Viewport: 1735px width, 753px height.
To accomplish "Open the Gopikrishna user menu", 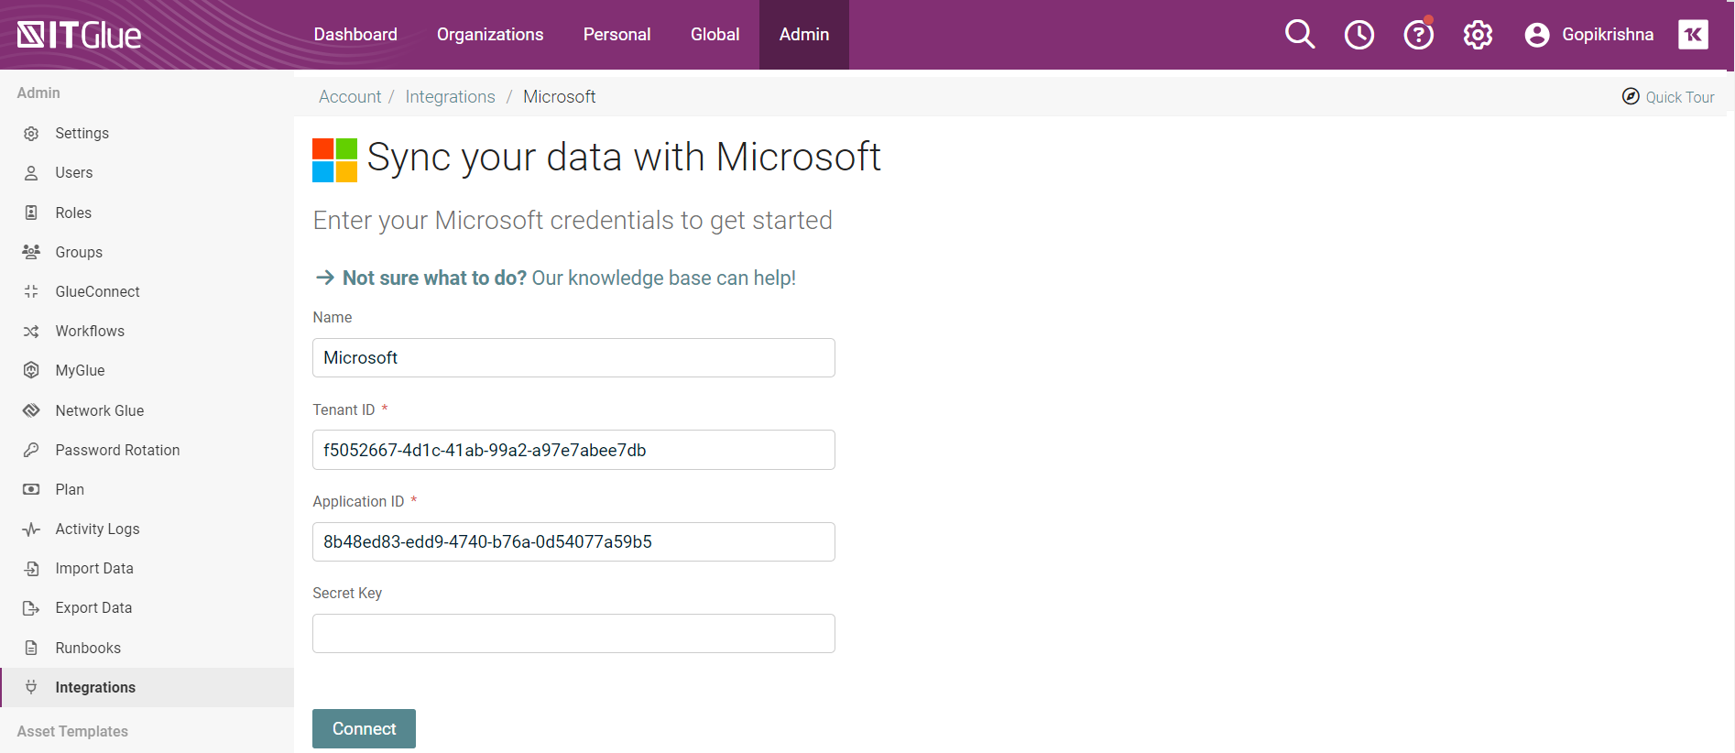I will click(x=1608, y=35).
